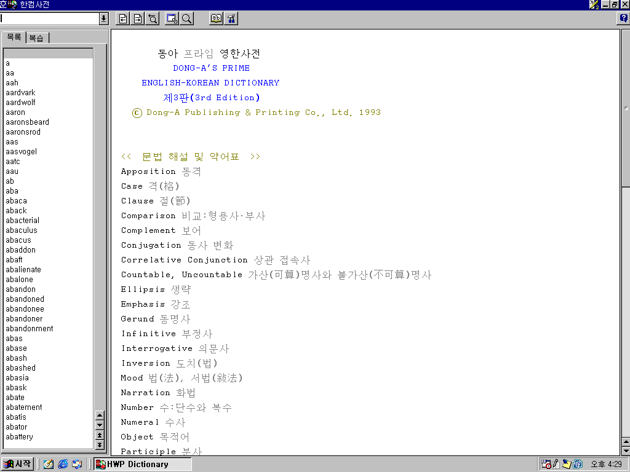Open the Mood 법 entry
Image resolution: width=630 pixels, height=472 pixels.
[181, 378]
